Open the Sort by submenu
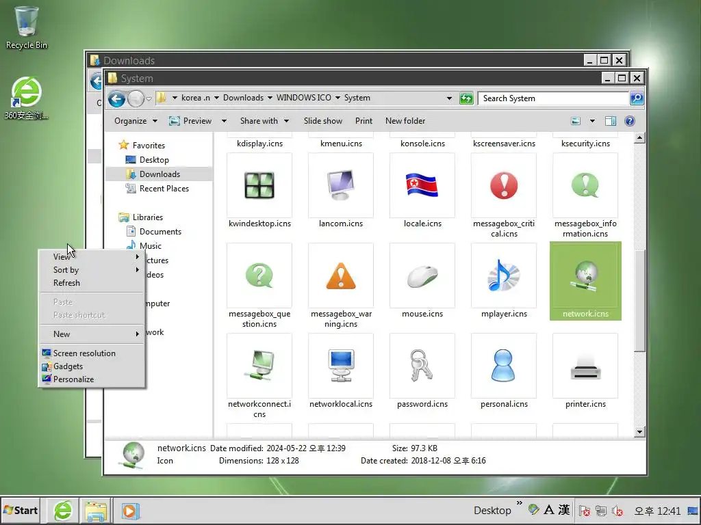Viewport: 701px width, 525px height. click(92, 269)
